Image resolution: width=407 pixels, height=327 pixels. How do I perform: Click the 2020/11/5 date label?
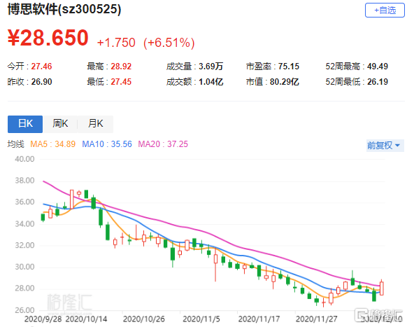201,319
